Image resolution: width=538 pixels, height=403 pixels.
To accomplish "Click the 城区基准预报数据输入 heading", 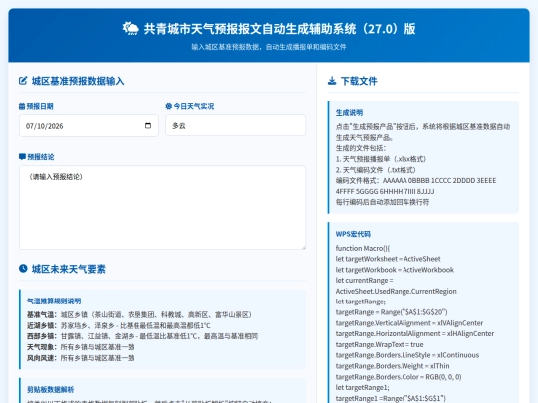I will 78,81.
